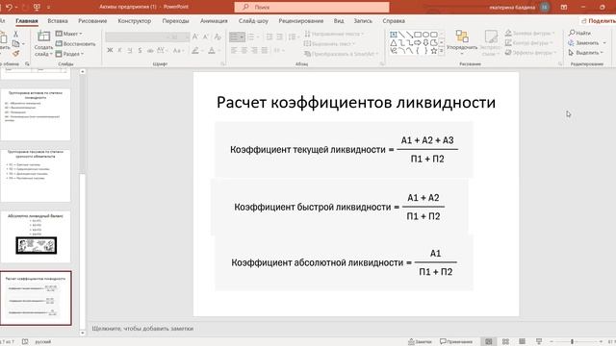
Task: Click the Поиск search field
Action: tap(312, 7)
